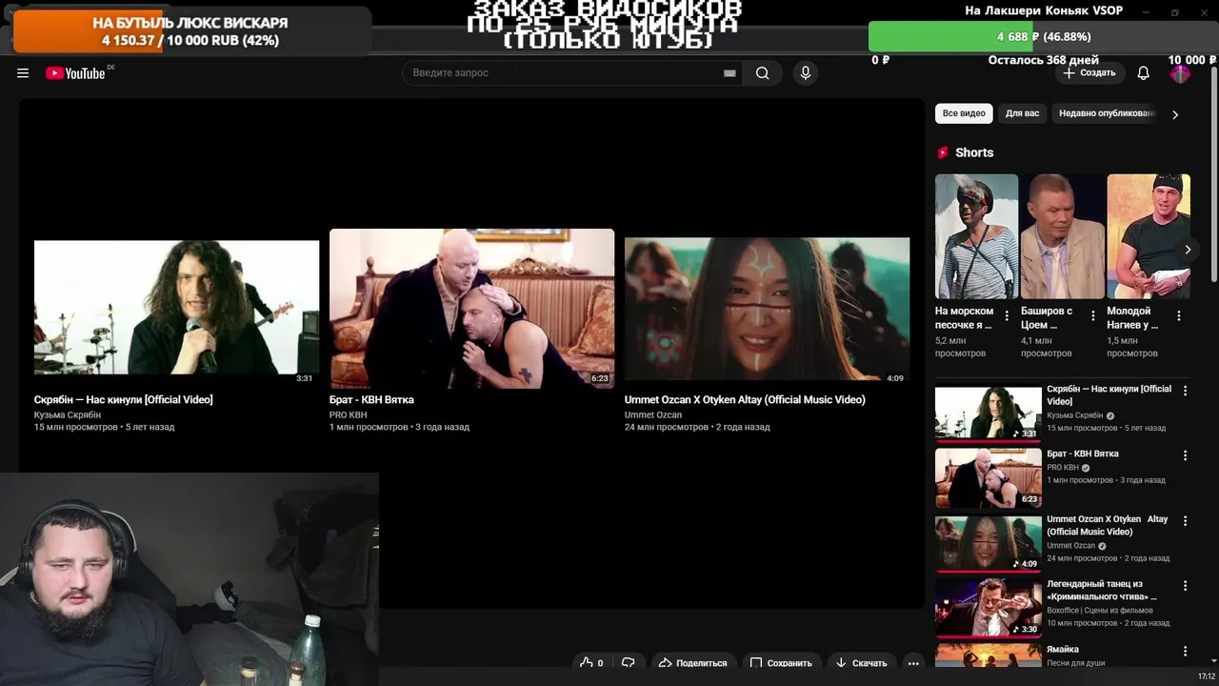Open the account avatar menu
This screenshot has height=686, width=1219.
point(1180,73)
